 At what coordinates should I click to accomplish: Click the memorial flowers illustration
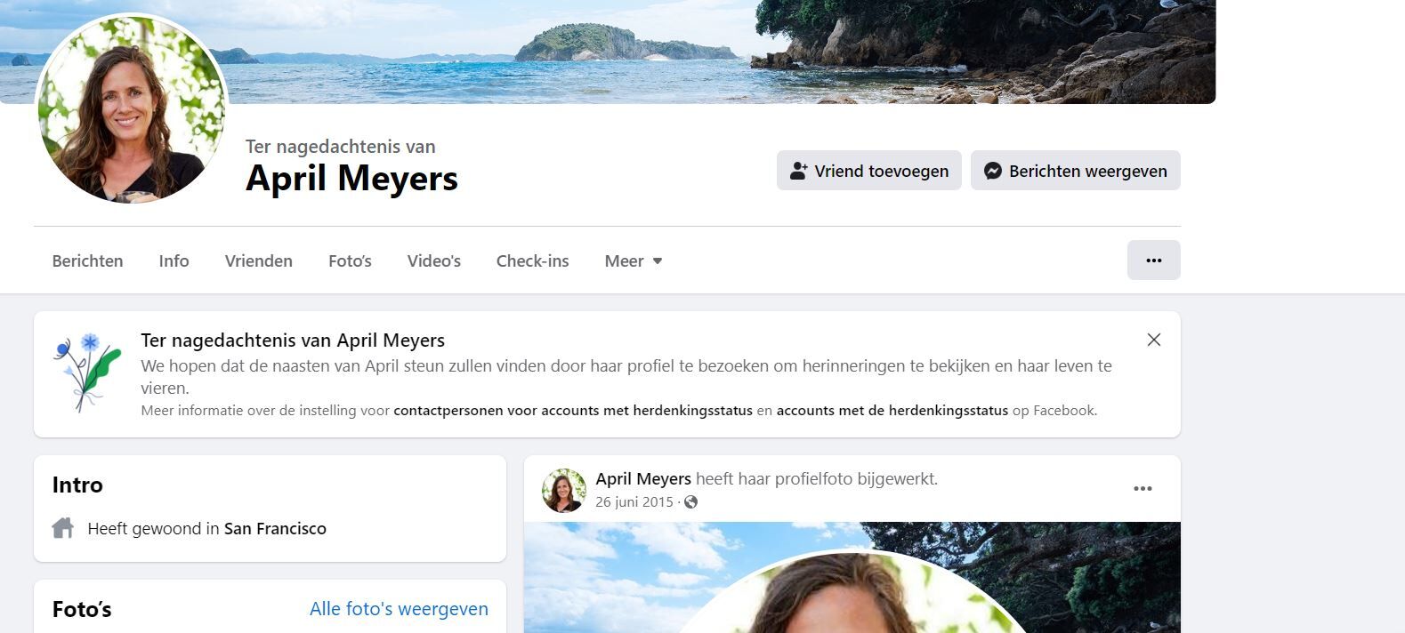[x=86, y=373]
